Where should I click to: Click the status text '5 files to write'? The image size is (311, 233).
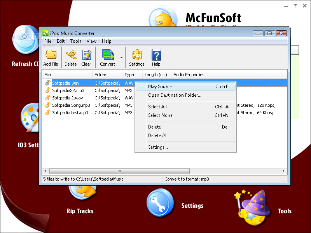click(83, 179)
